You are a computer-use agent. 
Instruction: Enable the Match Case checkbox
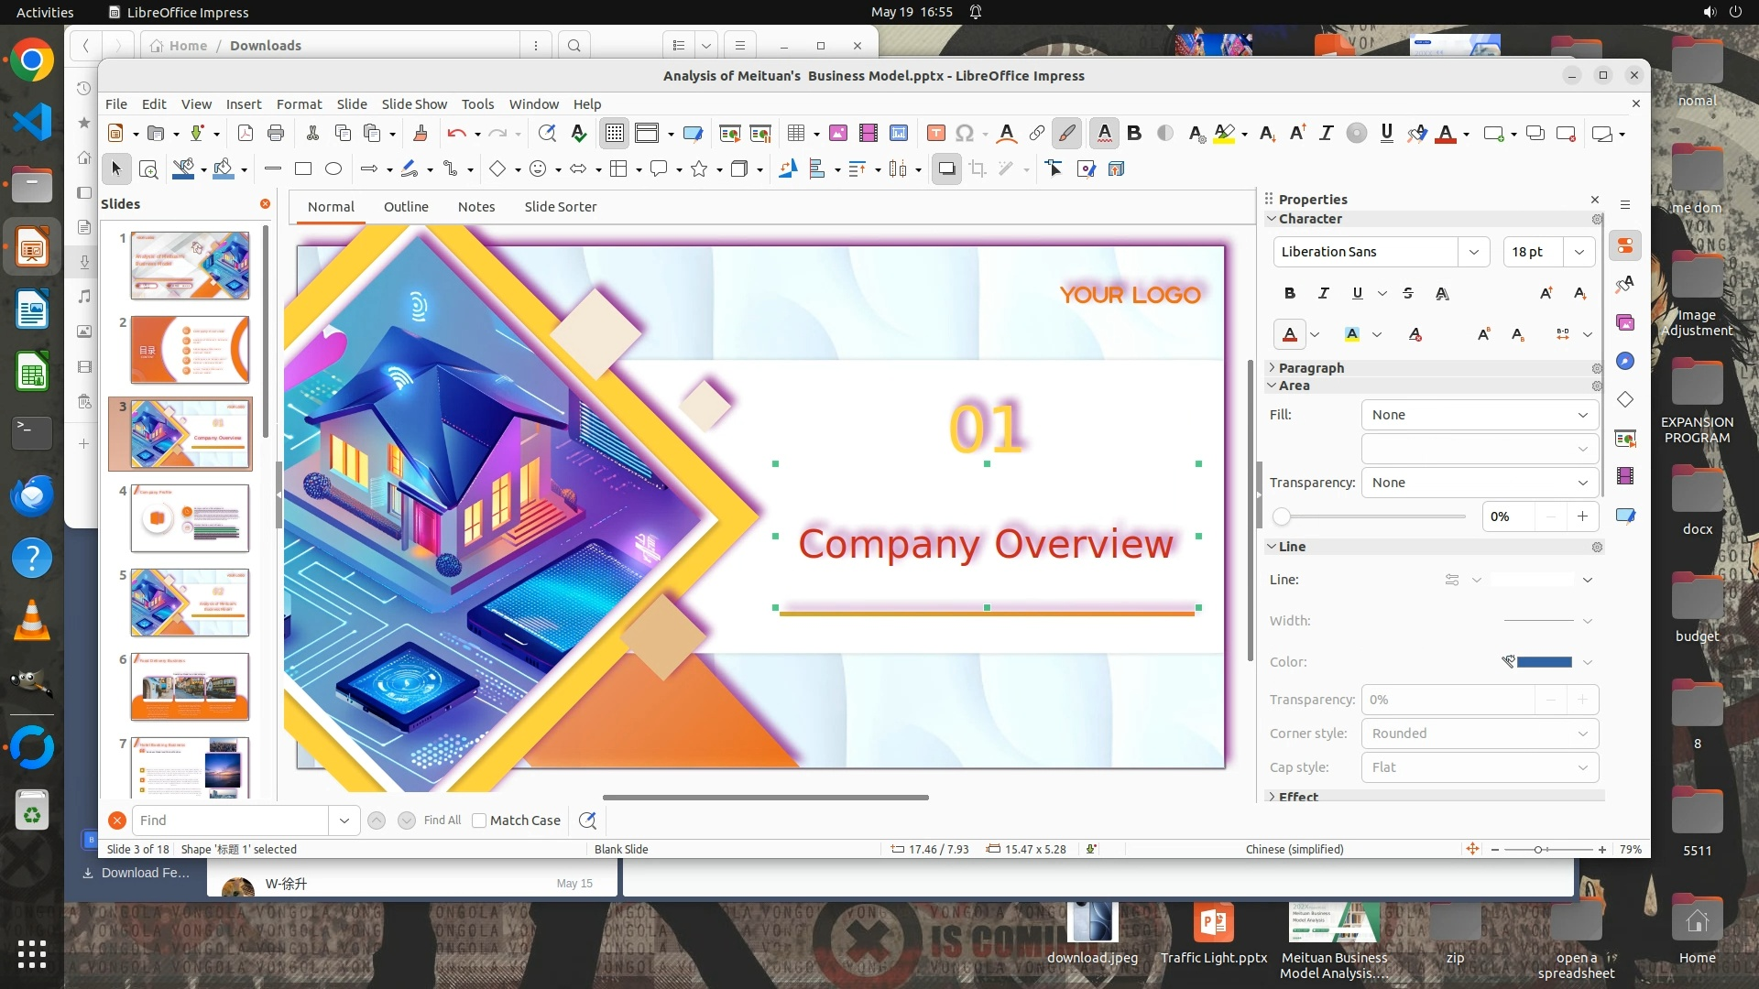[x=479, y=821]
